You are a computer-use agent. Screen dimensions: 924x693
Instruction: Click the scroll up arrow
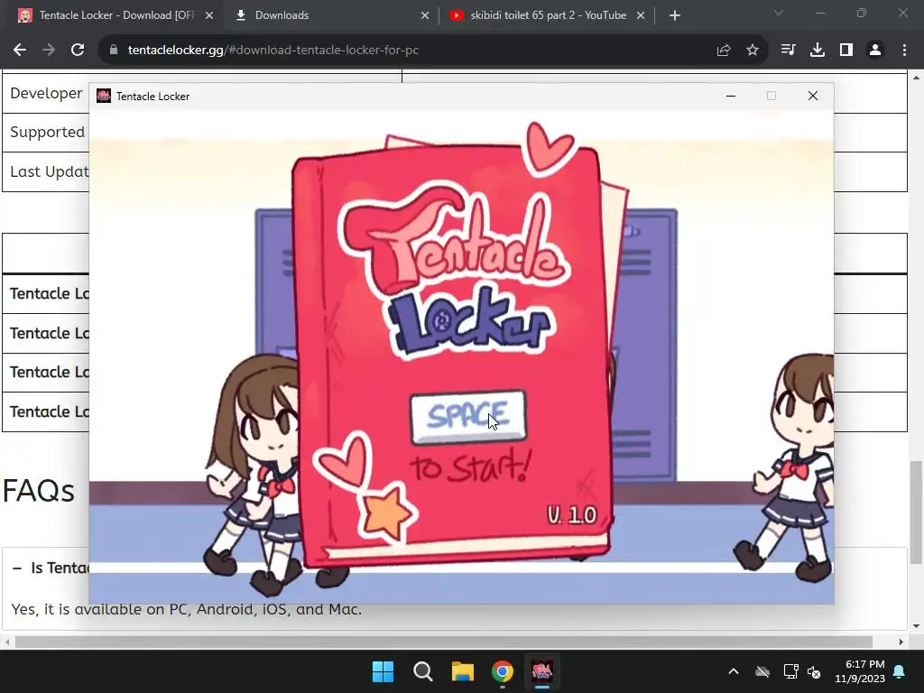916,78
